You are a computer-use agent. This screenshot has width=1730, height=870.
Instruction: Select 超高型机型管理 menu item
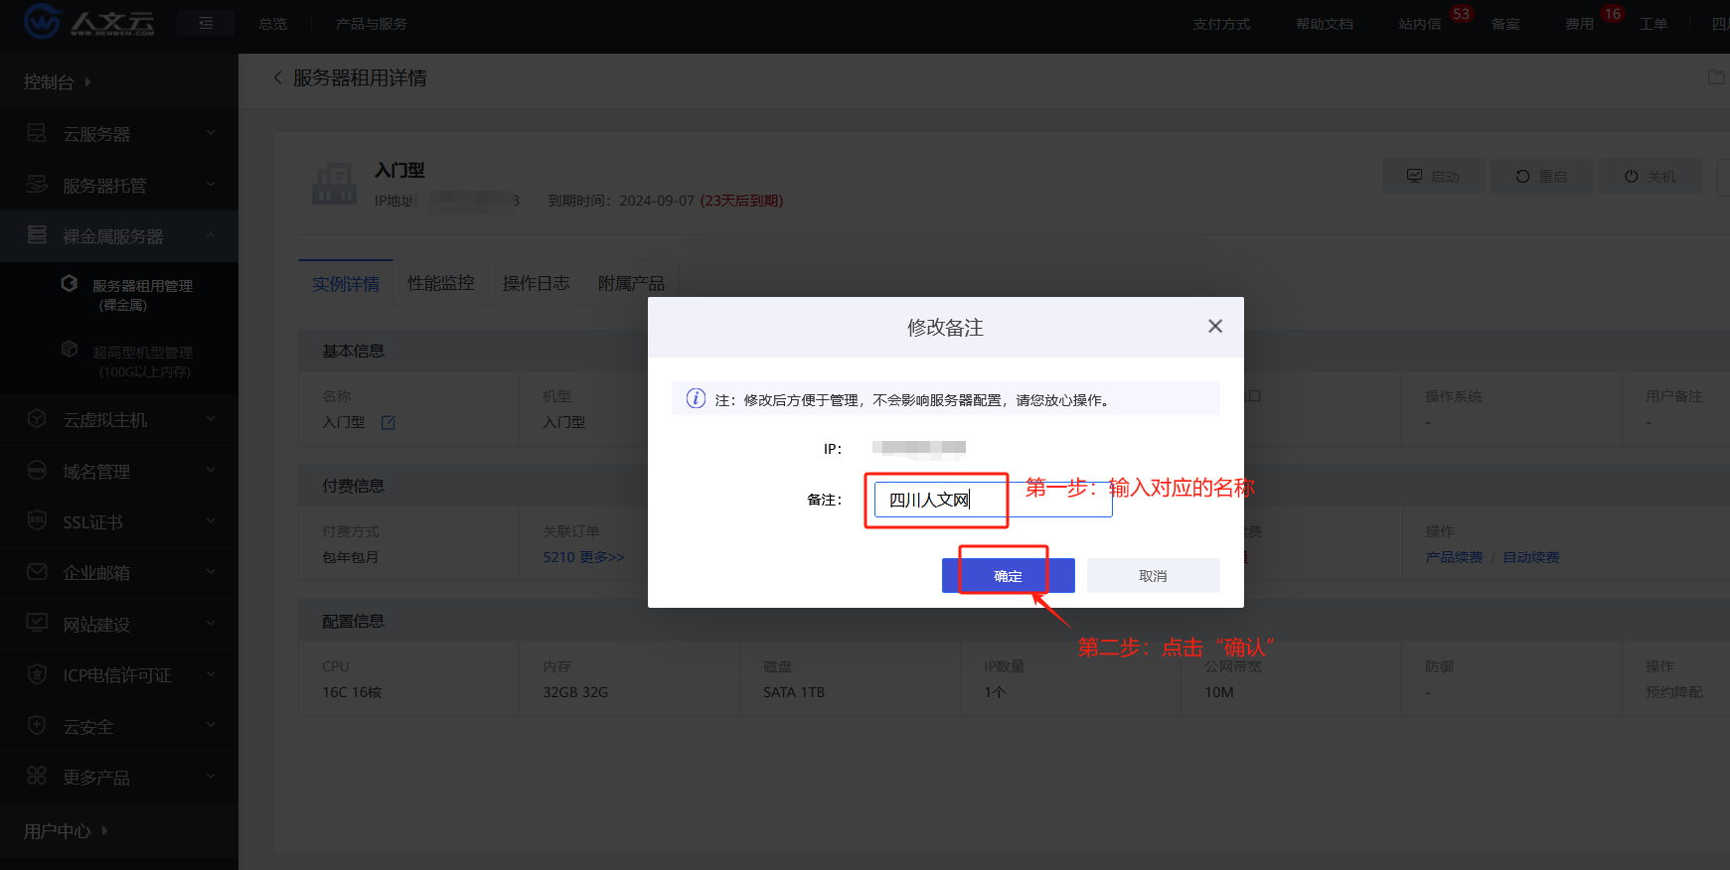point(119,362)
